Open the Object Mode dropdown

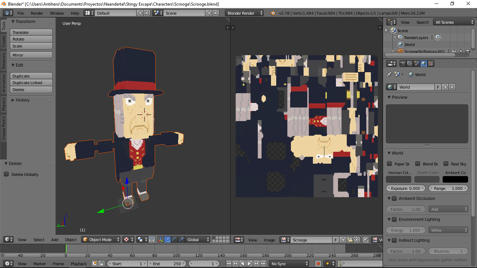pos(101,240)
